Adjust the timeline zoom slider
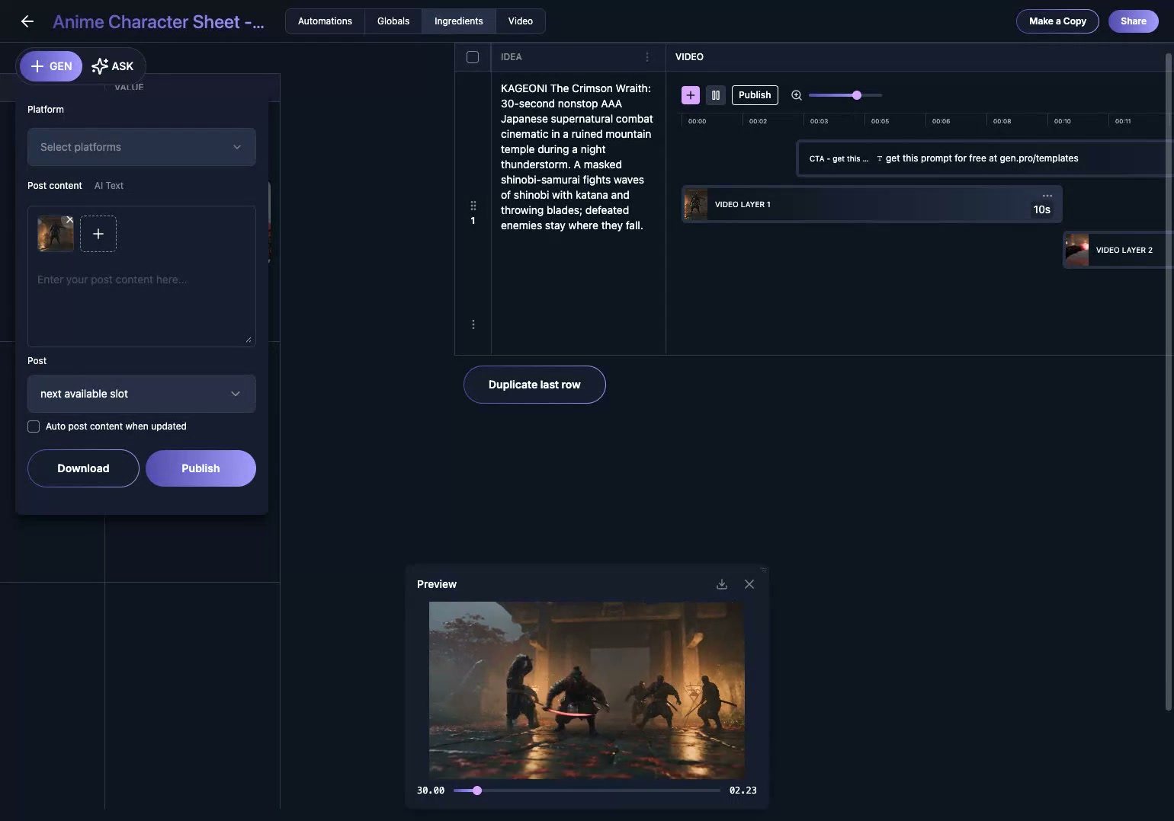This screenshot has width=1174, height=821. point(857,95)
